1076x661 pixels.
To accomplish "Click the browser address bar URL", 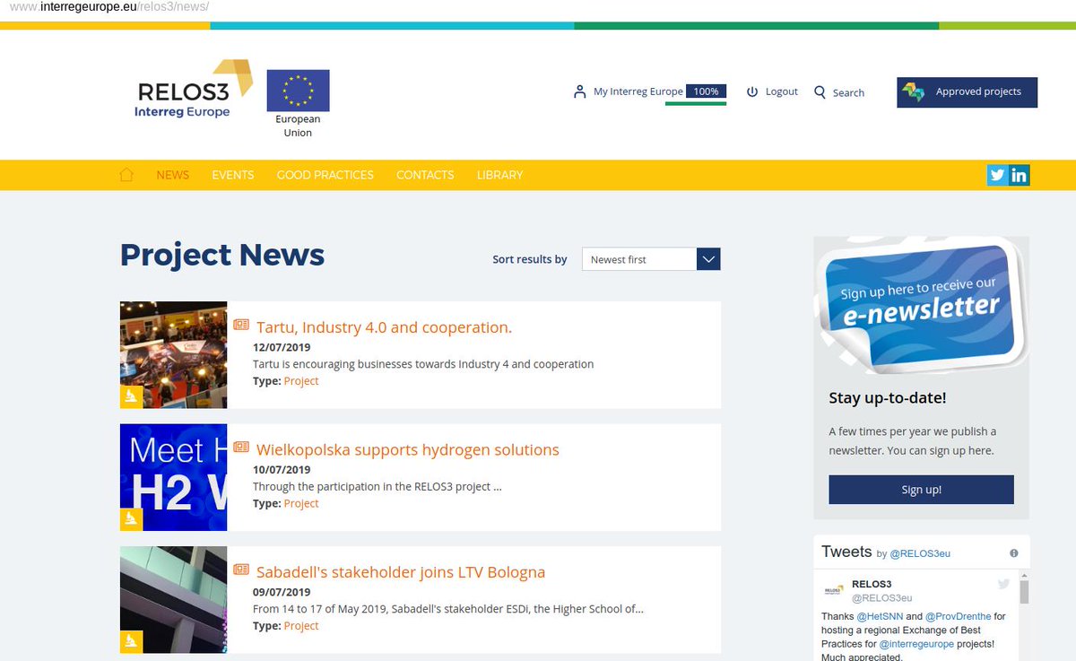I will tap(109, 7).
